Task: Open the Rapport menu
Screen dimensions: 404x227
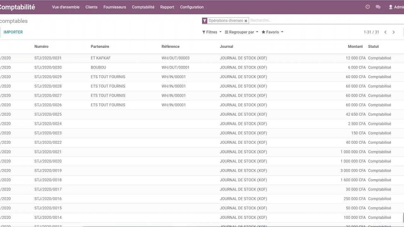Action: coord(167,7)
